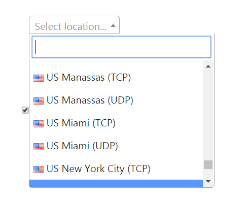Click the US flag beside Manassas (TCP)

click(x=39, y=78)
